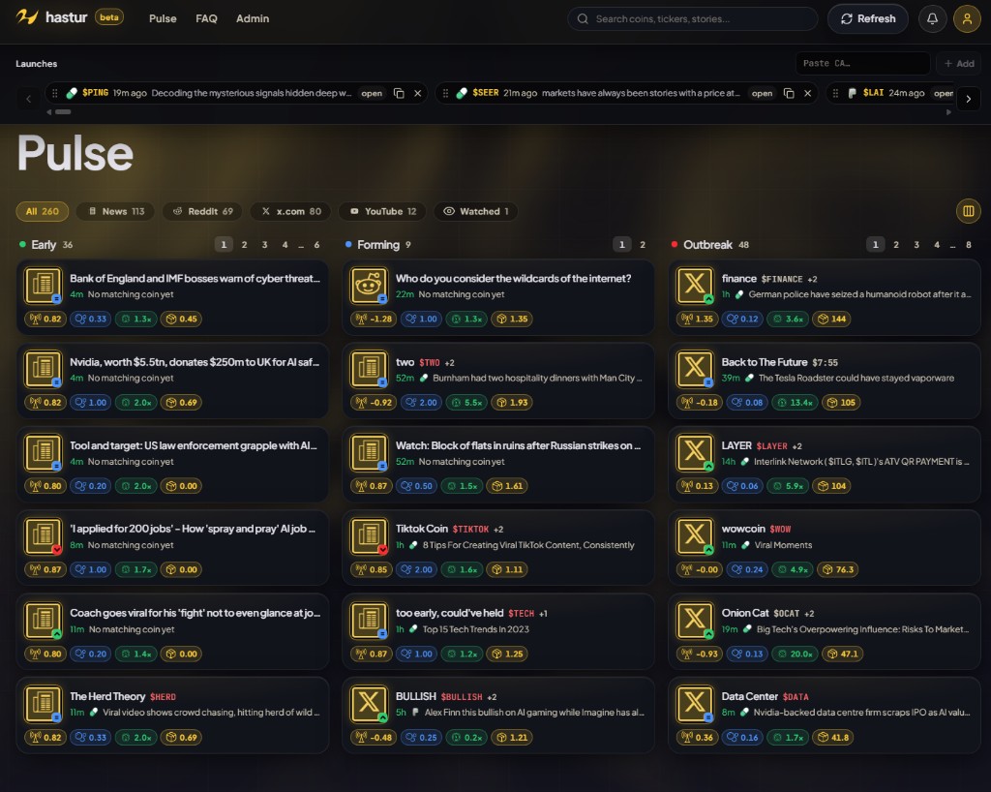
Task: Filter feed to News 113
Action: tap(116, 211)
